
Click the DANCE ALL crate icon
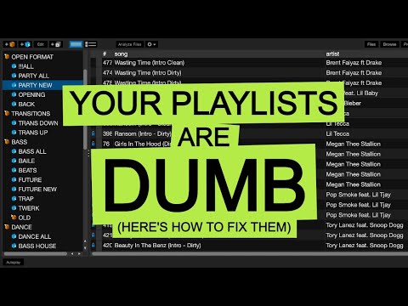14,236
